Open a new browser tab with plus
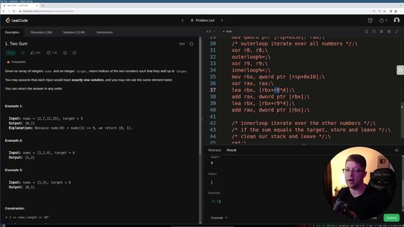This screenshot has height=227, width=404. pyautogui.click(x=43, y=5)
